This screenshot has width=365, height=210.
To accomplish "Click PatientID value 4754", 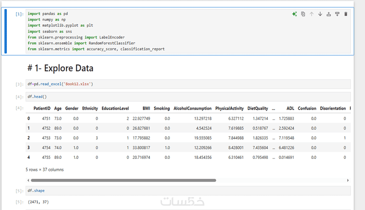I will (46, 148).
